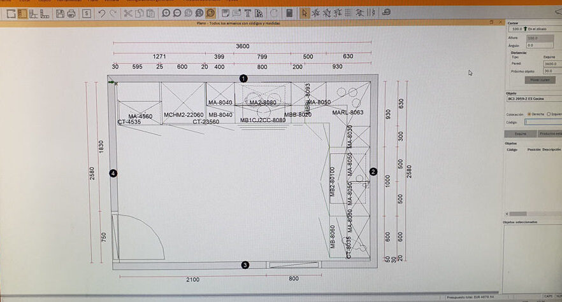
Task: Click the boxed S toolbar icon
Action: pos(87,13)
